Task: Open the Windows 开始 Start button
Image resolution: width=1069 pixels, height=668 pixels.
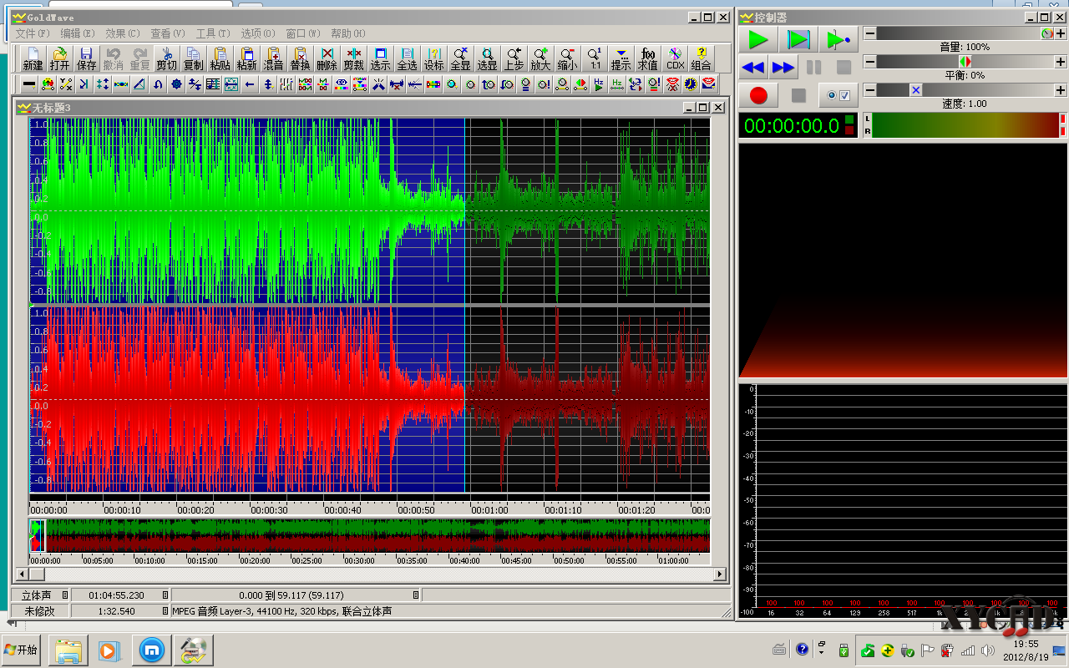Action: (x=22, y=650)
